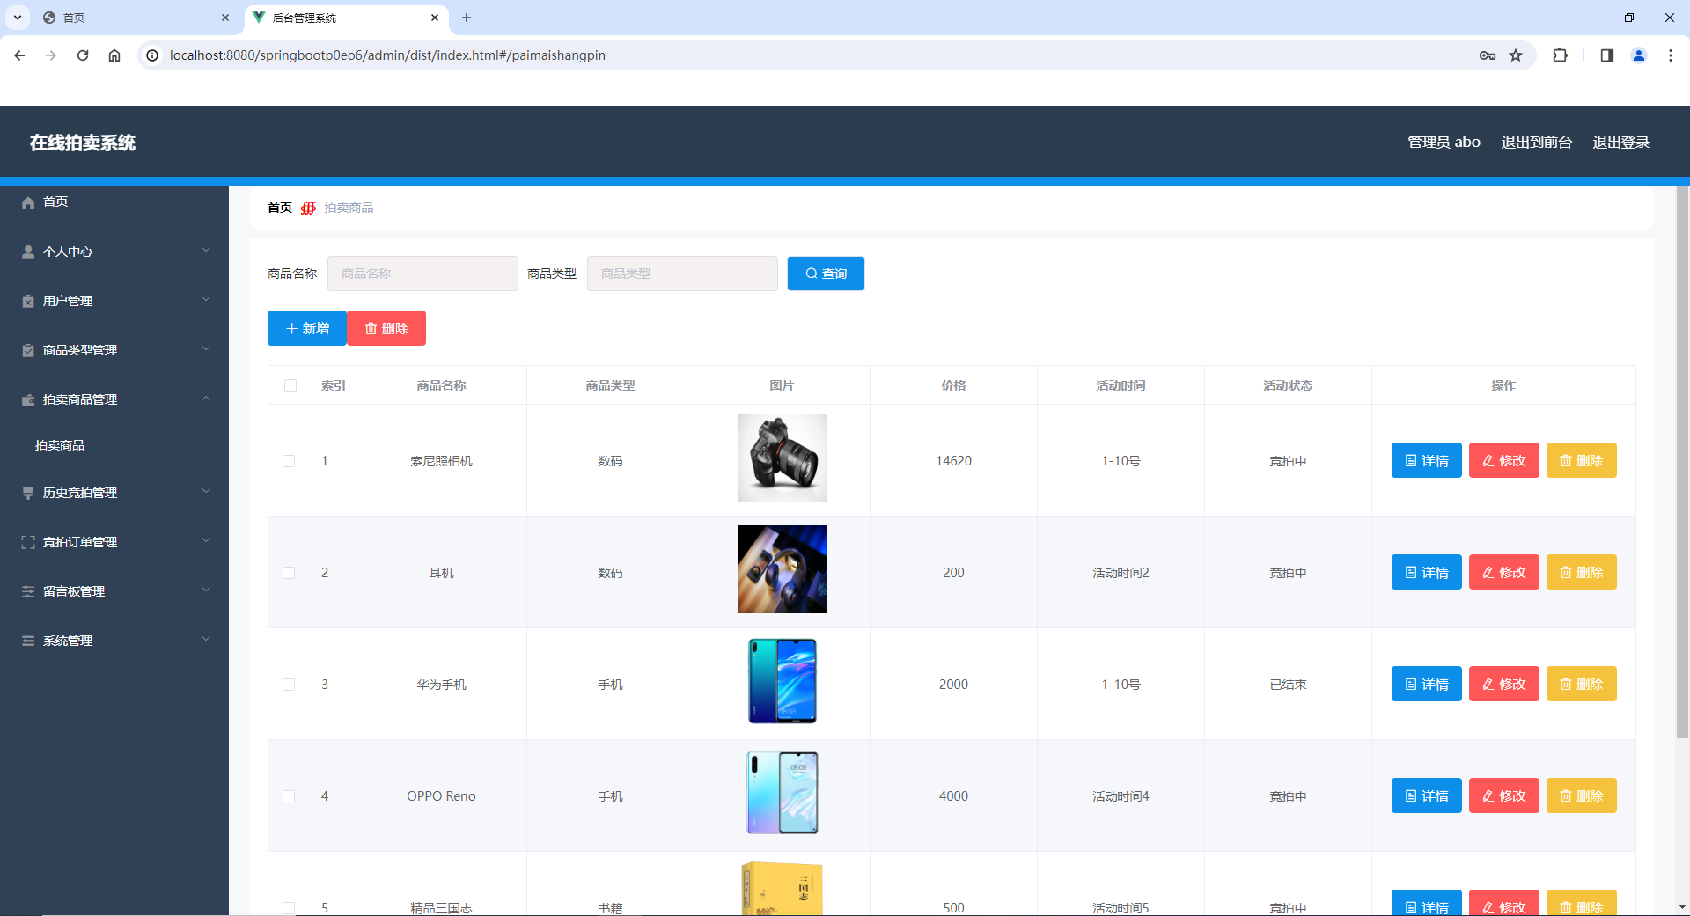Screen dimensions: 1690x916
Task: Open the tab search dropdown arrow
Action: pyautogui.click(x=17, y=18)
